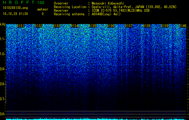Click the 0.7 frequency axis label
This screenshot has height=120, width=189.
pyautogui.click(x=2, y=99)
